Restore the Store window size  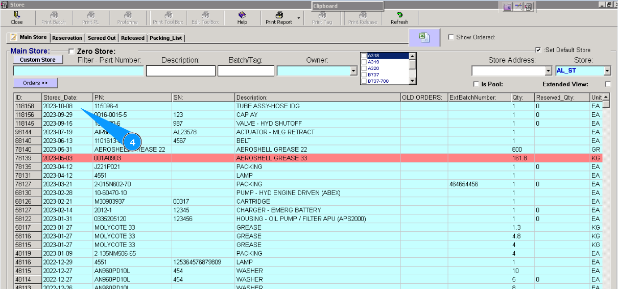(609, 5)
